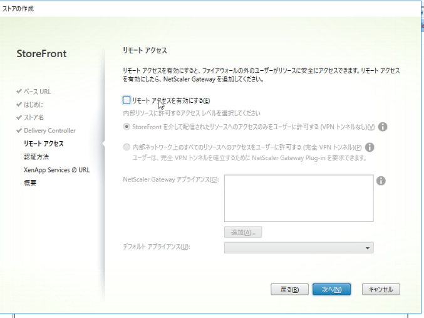Click the リモート アクセス page heading
The width and height of the screenshot is (424, 318).
[x=145, y=50]
